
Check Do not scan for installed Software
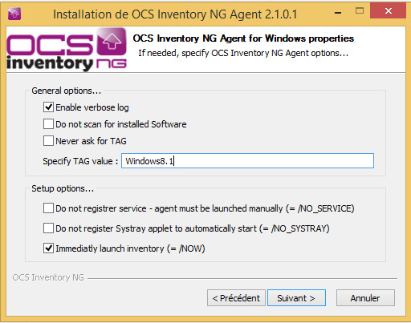48,124
